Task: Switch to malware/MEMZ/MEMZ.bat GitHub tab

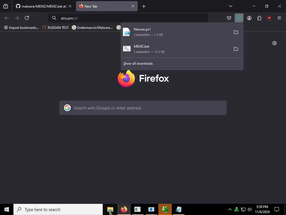Action: click(43, 6)
